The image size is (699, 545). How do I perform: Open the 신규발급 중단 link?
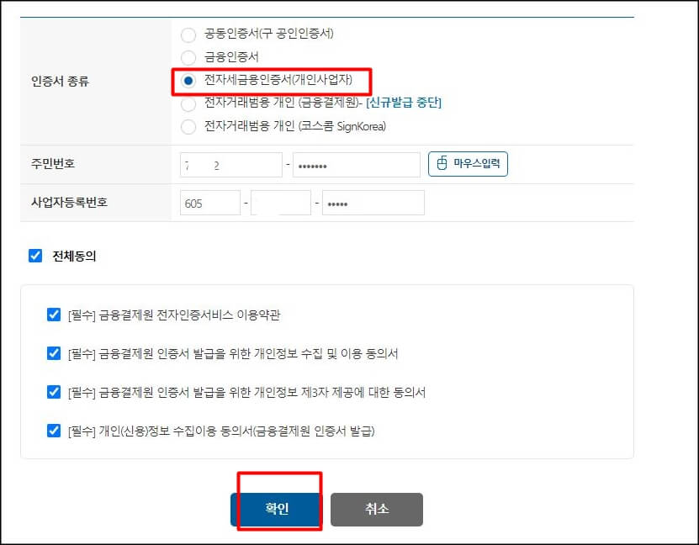point(405,104)
